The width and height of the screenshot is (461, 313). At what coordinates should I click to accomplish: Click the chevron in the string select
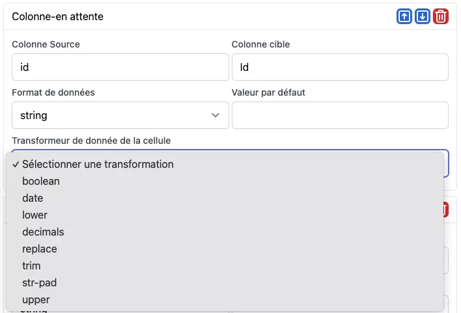click(216, 115)
